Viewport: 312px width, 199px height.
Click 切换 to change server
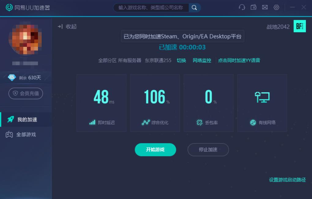pos(181,60)
